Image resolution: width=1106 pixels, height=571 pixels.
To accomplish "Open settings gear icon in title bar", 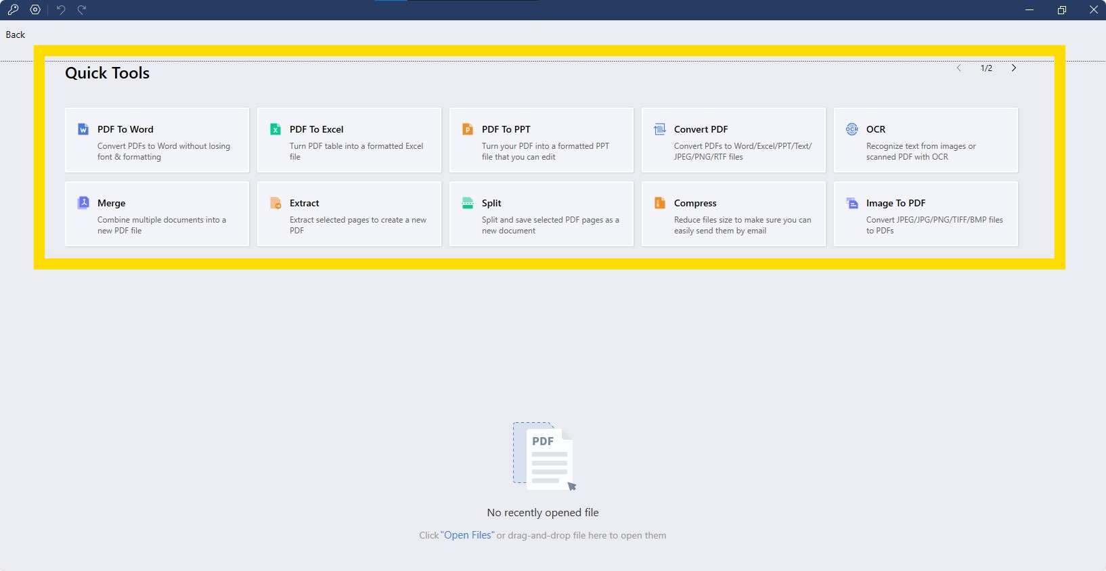I will 35,9.
